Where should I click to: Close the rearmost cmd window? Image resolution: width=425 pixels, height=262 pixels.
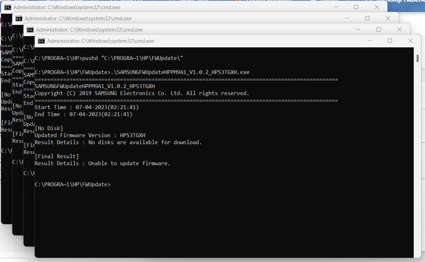pyautogui.click(x=377, y=7)
